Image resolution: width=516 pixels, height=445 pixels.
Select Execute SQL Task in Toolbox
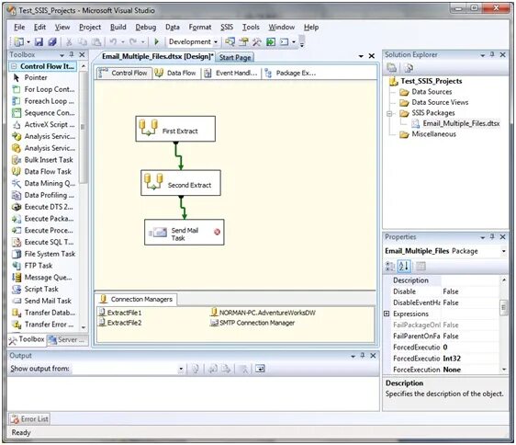click(x=43, y=243)
